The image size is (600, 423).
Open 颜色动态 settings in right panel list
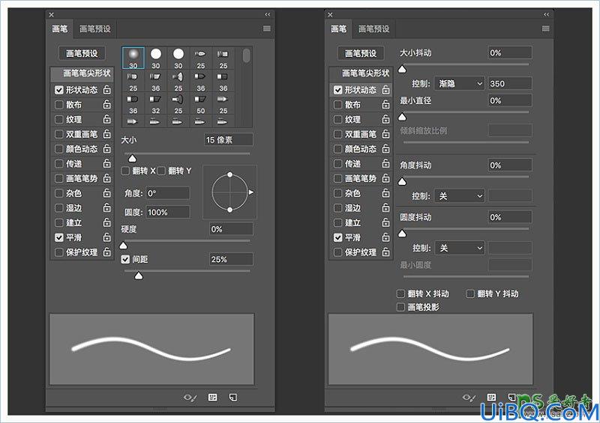[x=361, y=149]
